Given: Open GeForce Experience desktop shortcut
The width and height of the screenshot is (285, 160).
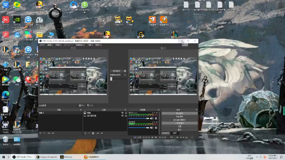Looking at the screenshot, I should coord(17,22).
